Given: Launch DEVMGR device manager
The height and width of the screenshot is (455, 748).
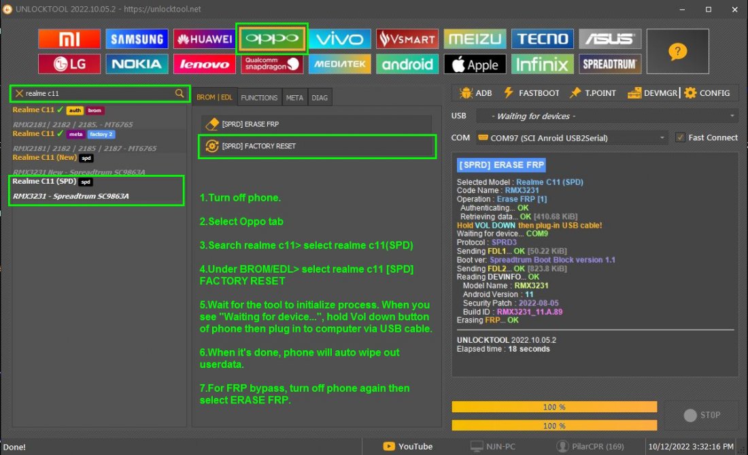Looking at the screenshot, I should tap(652, 92).
